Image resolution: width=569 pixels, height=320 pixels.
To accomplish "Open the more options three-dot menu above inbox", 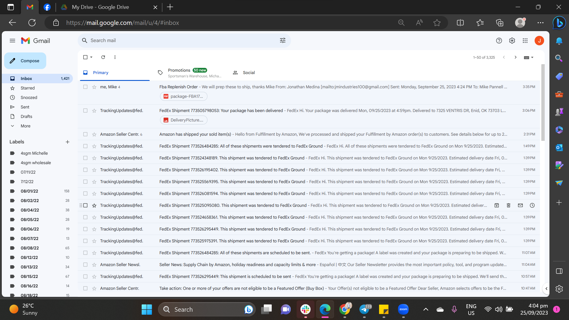I will pyautogui.click(x=115, y=57).
